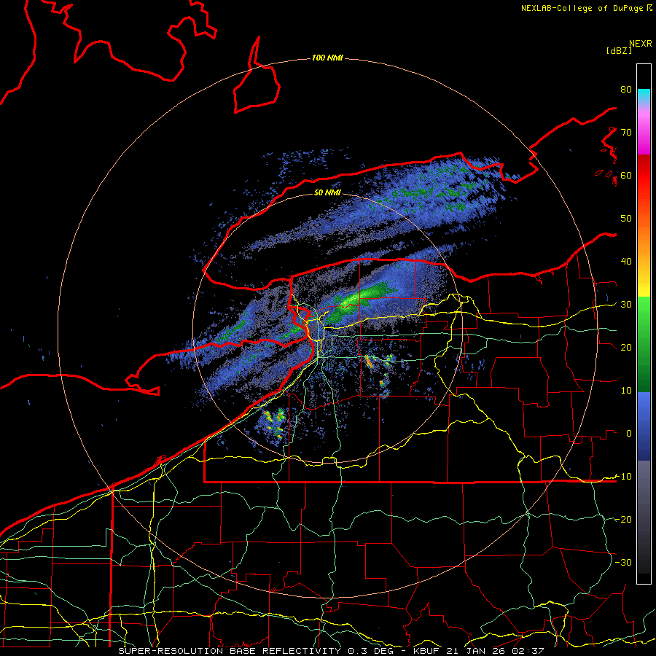
Task: Click the 30 value on dBZ scale
Action: (626, 304)
